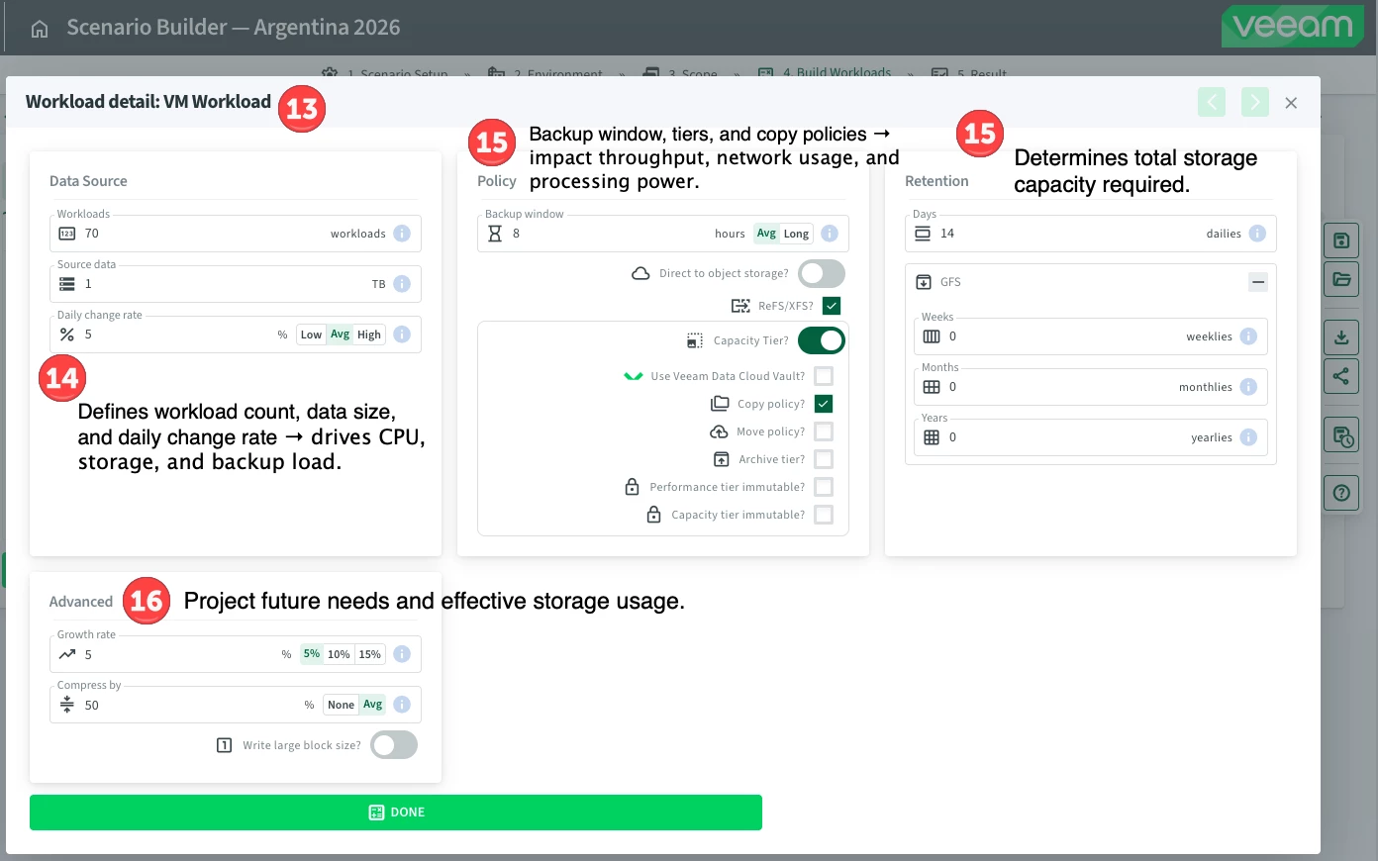Click the Workloads field info icon
Viewport: 1378px width, 861px height.
402,234
